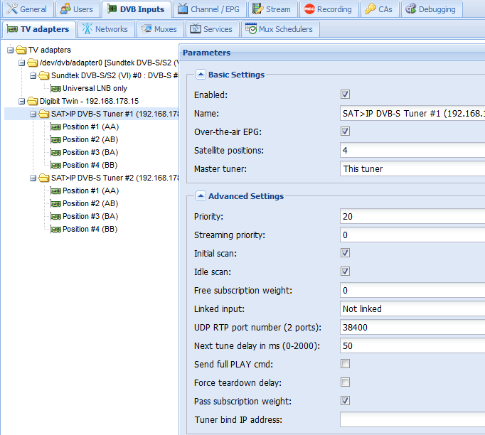Screen dimensions: 485x435
Task: Open the Users tab
Action: (x=78, y=9)
